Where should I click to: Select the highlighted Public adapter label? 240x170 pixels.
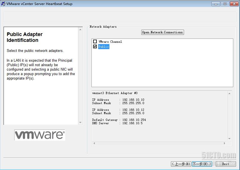103,47
